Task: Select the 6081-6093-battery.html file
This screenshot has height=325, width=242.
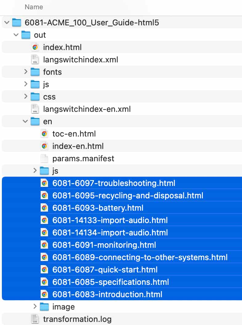Action: [x=98, y=208]
